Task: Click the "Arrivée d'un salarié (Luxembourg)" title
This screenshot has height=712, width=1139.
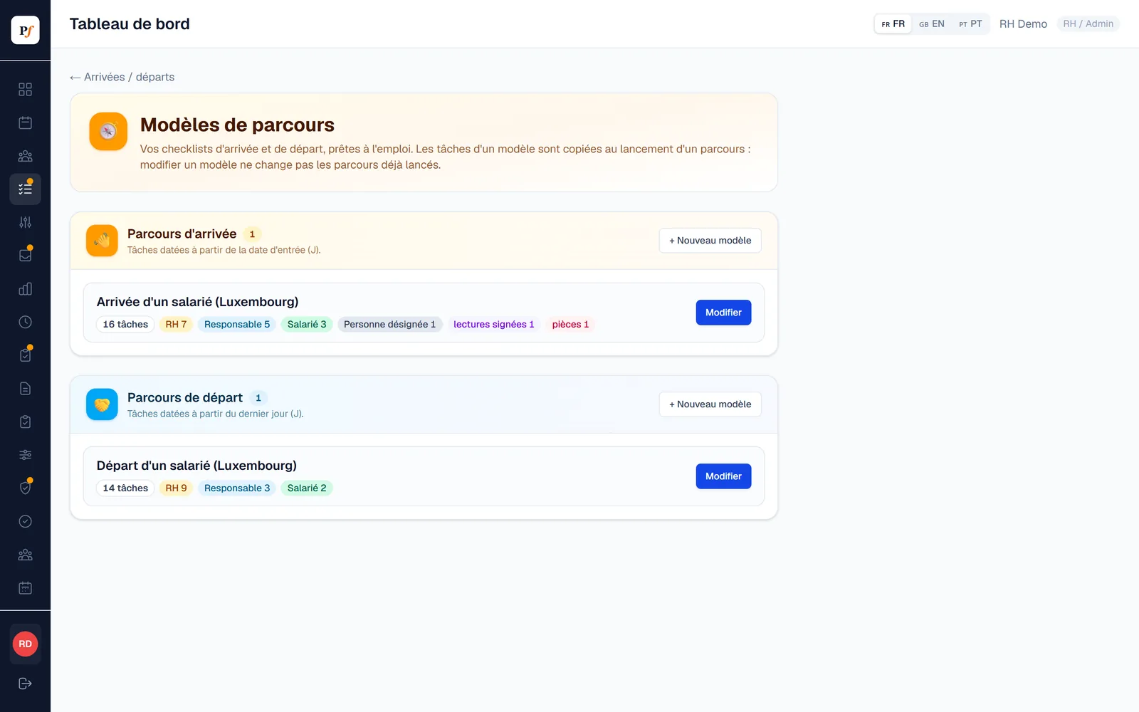Action: [198, 302]
